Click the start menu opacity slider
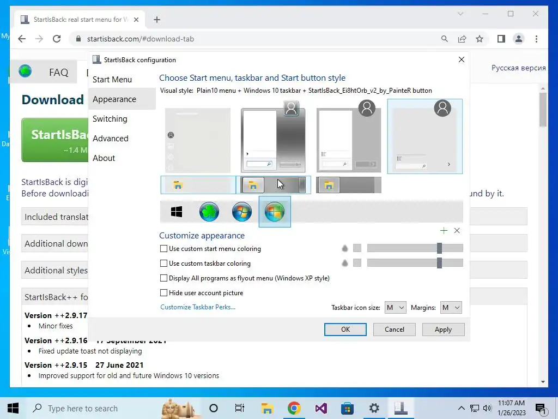558x419 pixels. click(415, 248)
